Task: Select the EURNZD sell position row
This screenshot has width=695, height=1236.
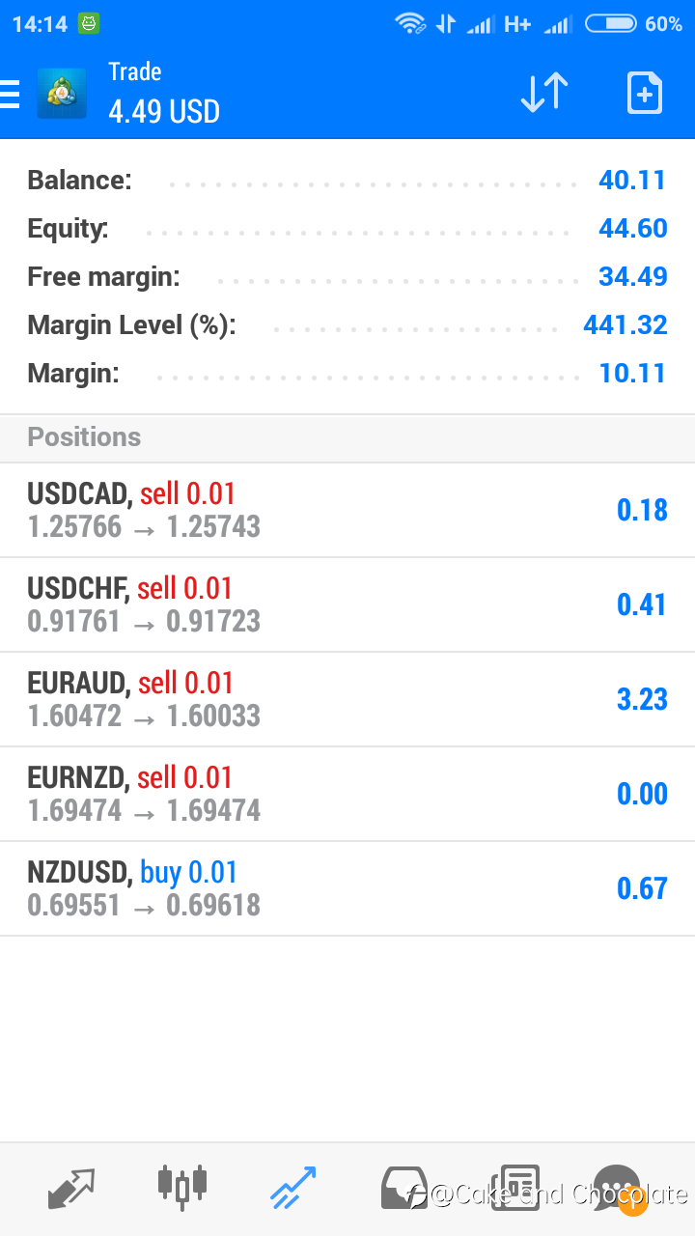Action: [x=347, y=794]
